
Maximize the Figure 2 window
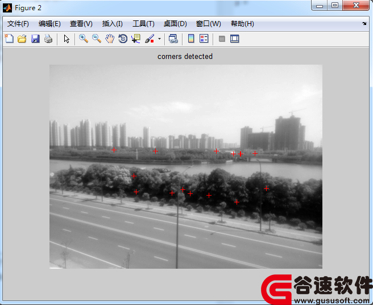click(335, 6)
